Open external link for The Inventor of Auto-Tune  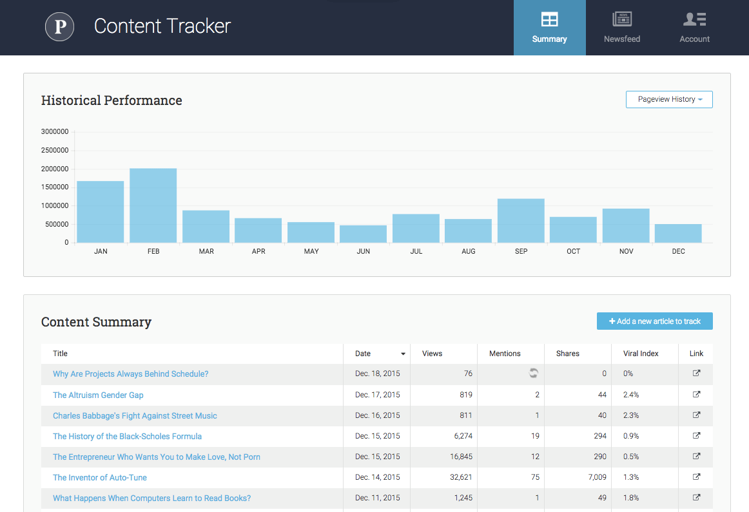(x=696, y=477)
